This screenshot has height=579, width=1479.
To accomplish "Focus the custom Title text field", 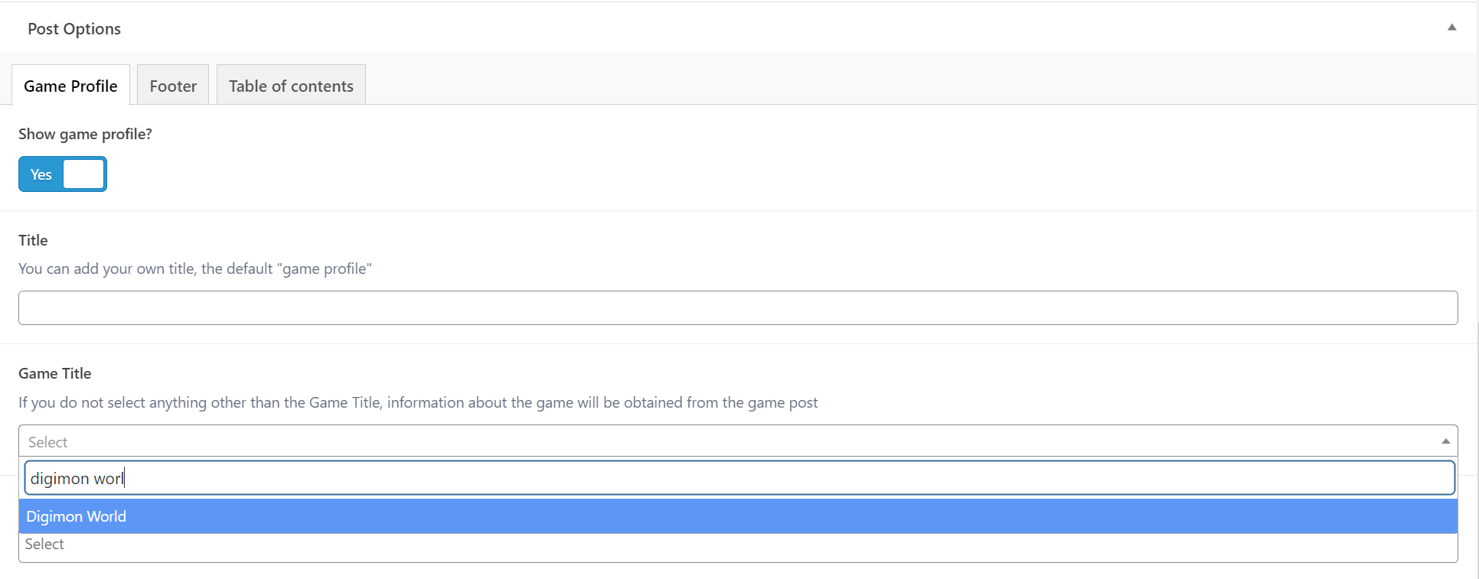I will click(x=738, y=307).
